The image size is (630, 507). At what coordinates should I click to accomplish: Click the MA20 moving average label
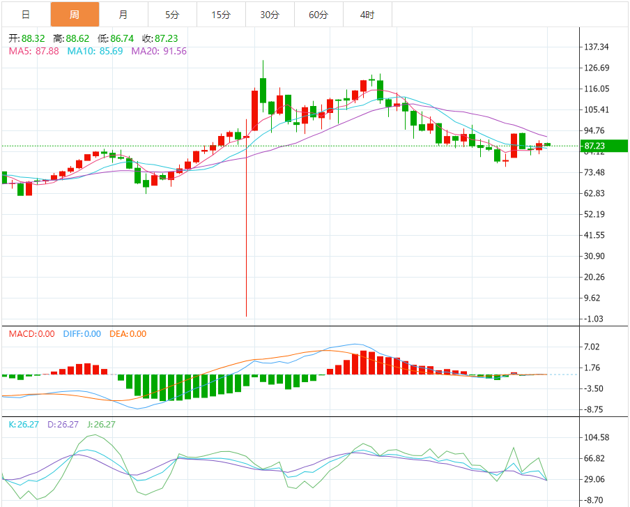[x=159, y=51]
